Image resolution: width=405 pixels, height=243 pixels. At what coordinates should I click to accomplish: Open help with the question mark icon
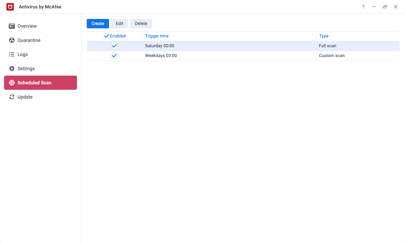pos(363,7)
